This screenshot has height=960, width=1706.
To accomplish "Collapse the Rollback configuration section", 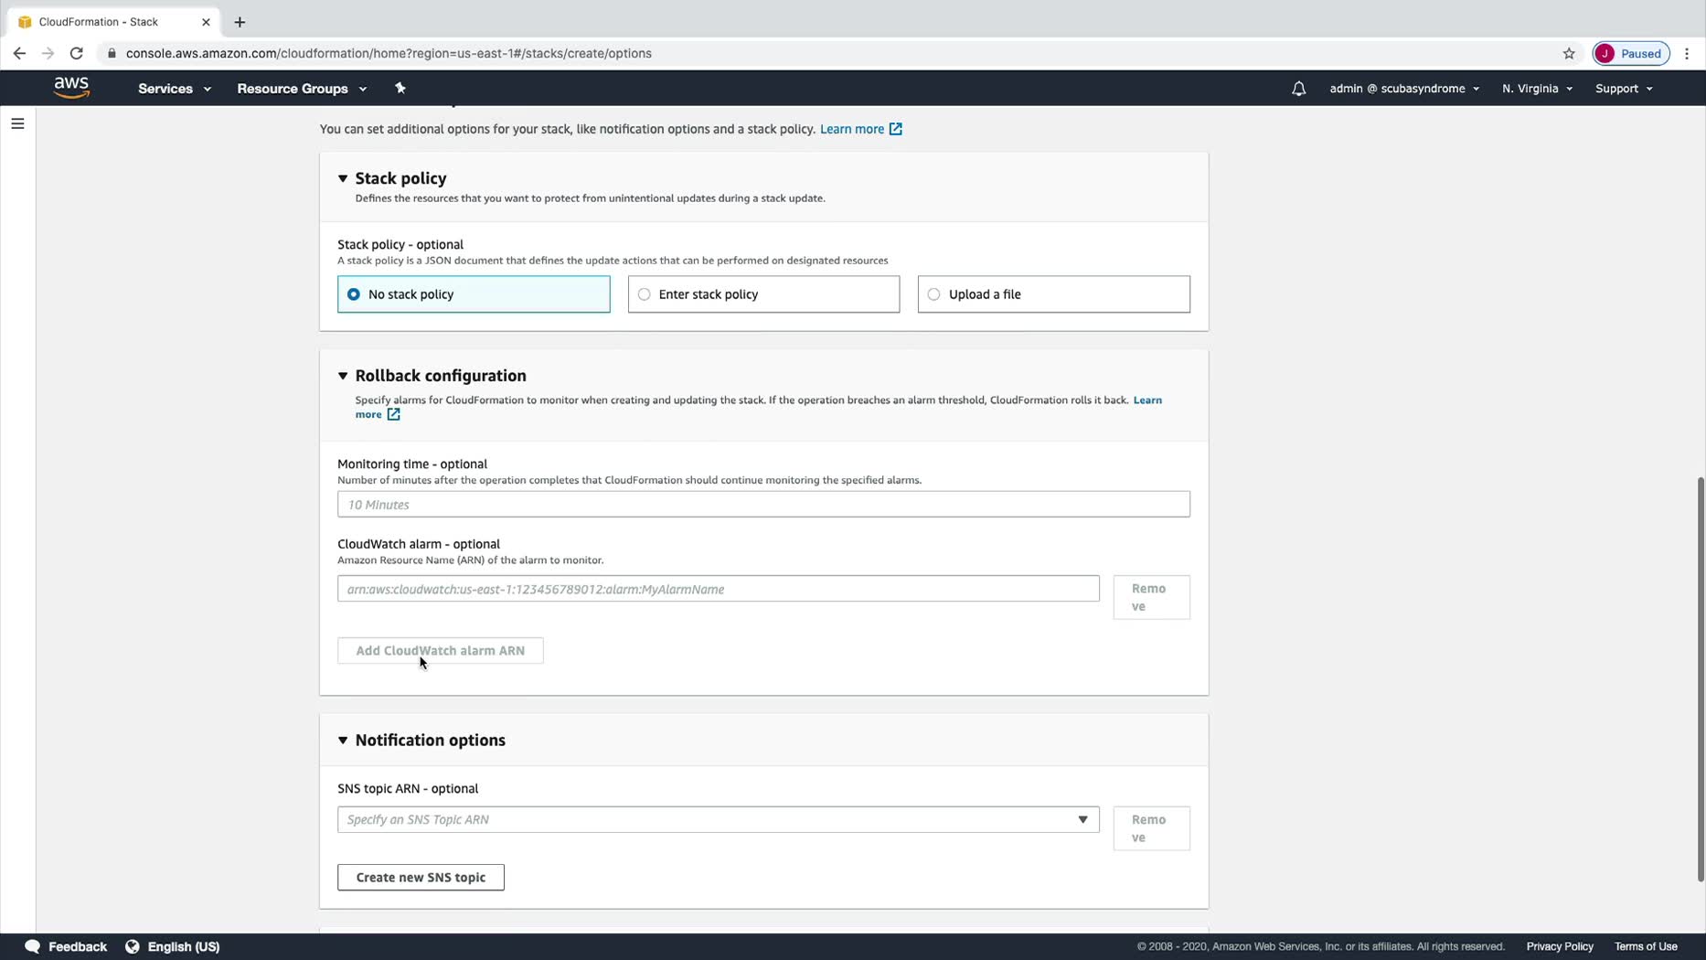I will pyautogui.click(x=343, y=376).
